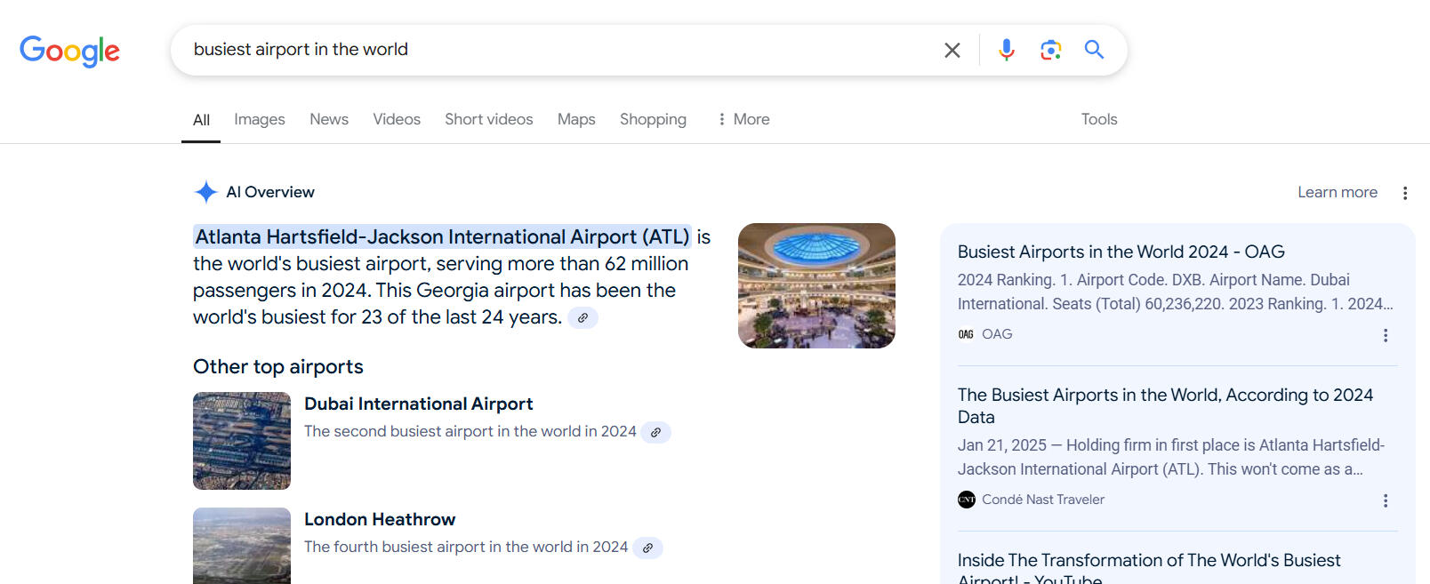
Task: Click the OAG source favicon
Action: click(x=966, y=334)
